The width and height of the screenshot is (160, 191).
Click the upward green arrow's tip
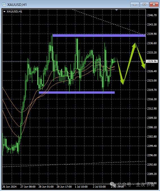tap(135, 44)
